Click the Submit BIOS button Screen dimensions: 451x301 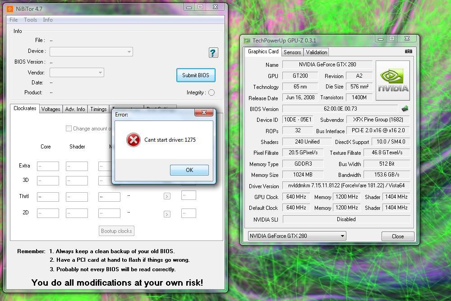tap(196, 75)
